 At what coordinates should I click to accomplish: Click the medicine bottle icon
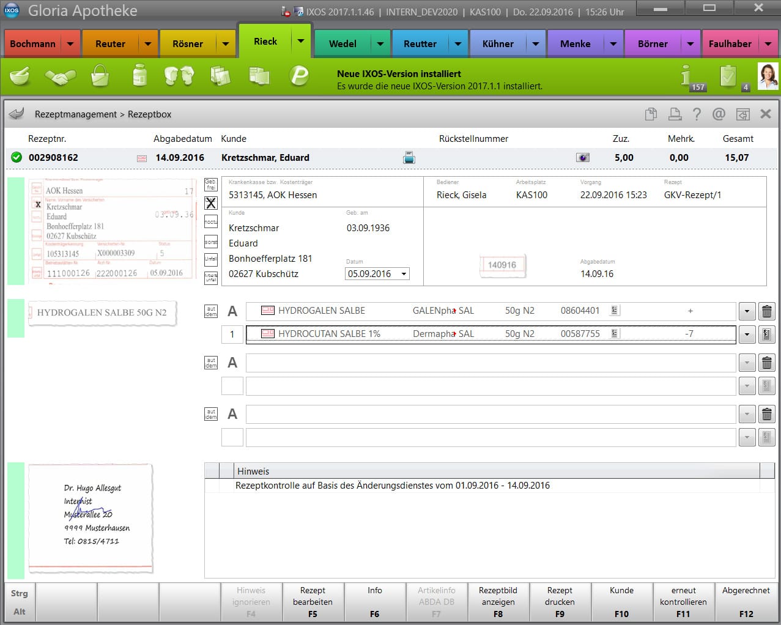coord(140,76)
